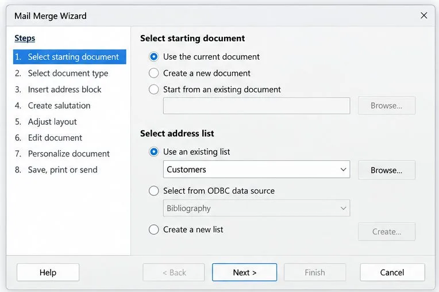Image resolution: width=439 pixels, height=292 pixels.
Task: Select step 7 Personalize document
Action: coord(62,153)
